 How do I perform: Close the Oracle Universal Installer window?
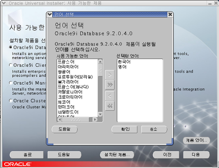[x=216, y=3]
